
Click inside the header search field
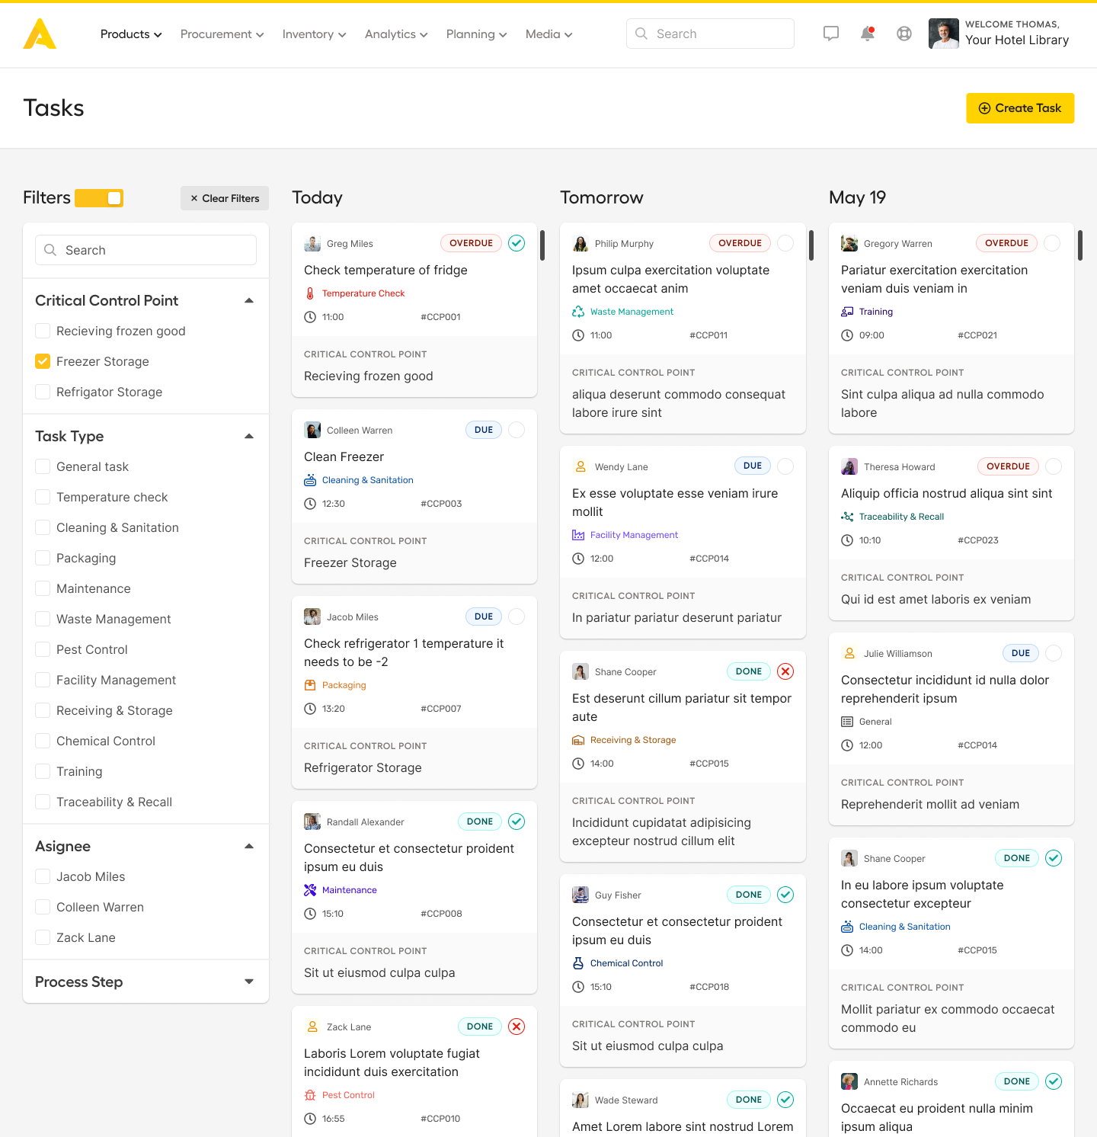708,34
